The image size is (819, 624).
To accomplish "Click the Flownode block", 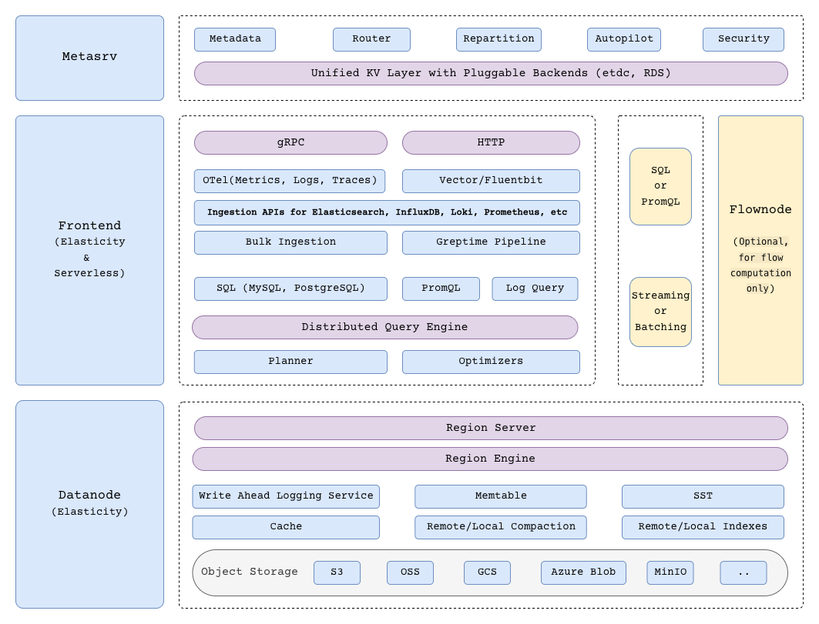I will click(x=760, y=250).
